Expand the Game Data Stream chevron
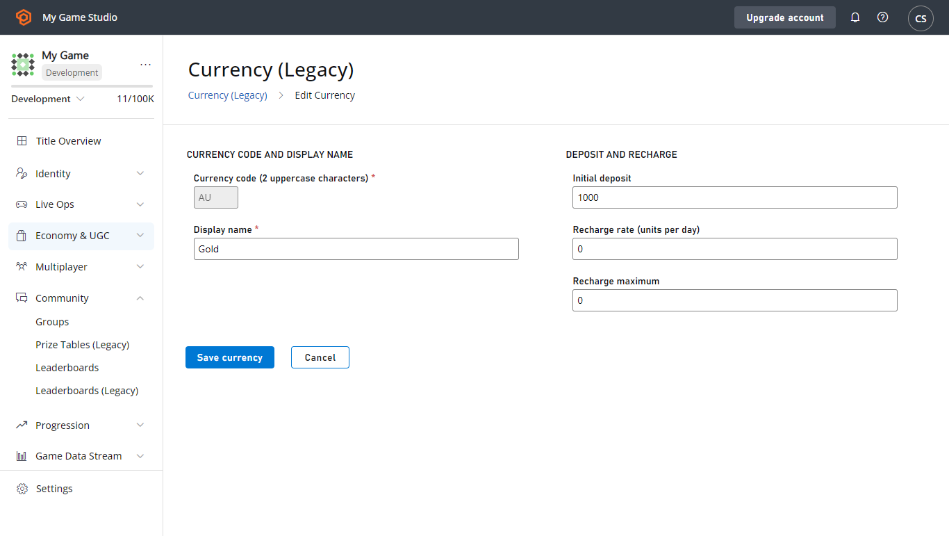The width and height of the screenshot is (949, 536). click(x=140, y=456)
